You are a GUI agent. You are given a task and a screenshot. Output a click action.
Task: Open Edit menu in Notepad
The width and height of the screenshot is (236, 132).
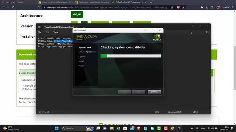(47, 32)
